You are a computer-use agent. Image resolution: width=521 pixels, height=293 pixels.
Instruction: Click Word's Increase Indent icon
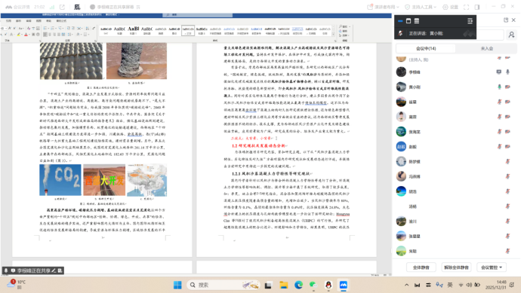pos(72,28)
